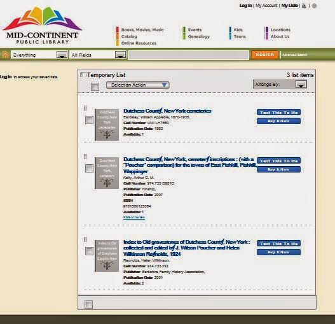Image resolution: width=335 pixels, height=324 pixels.
Task: Open the Everything search scope dropdown
Action: (39, 55)
